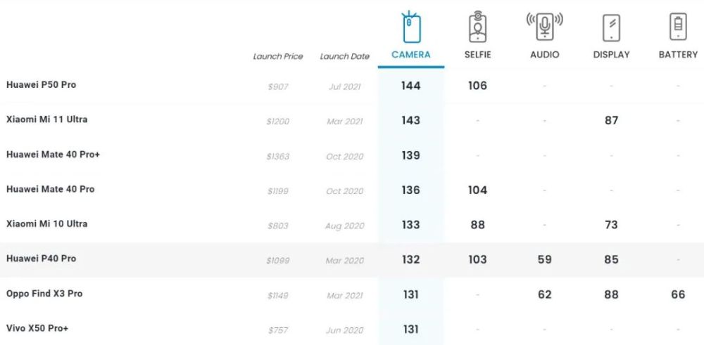Open the Huawei P40 Pro row
The height and width of the screenshot is (345, 704).
(352, 260)
